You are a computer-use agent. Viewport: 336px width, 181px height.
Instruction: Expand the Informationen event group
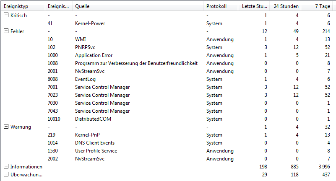point(6,166)
